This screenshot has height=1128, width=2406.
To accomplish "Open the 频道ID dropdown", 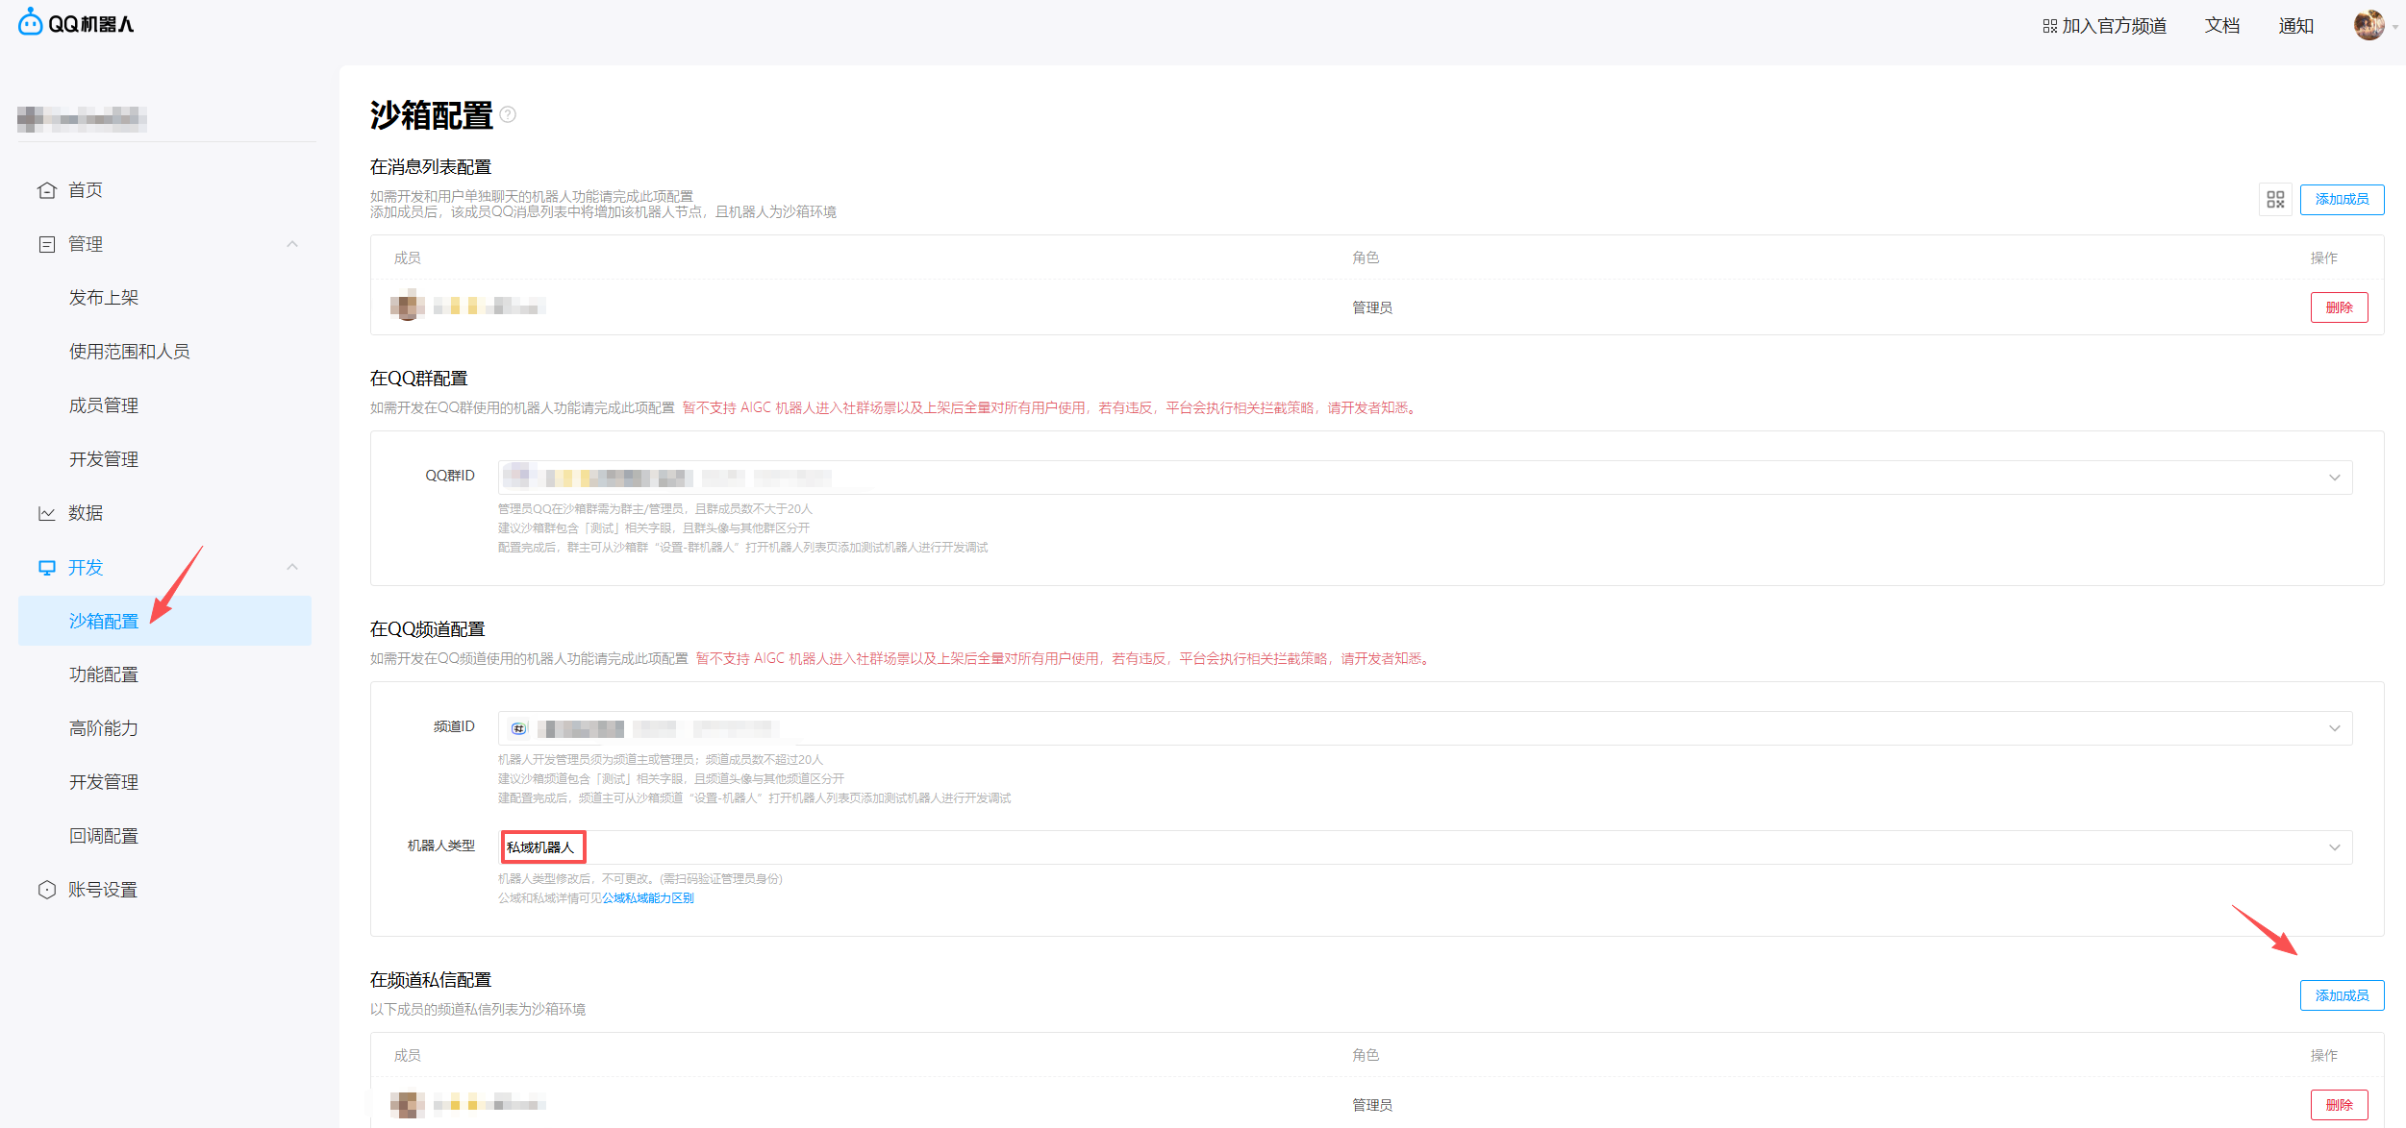I will click(x=2334, y=728).
